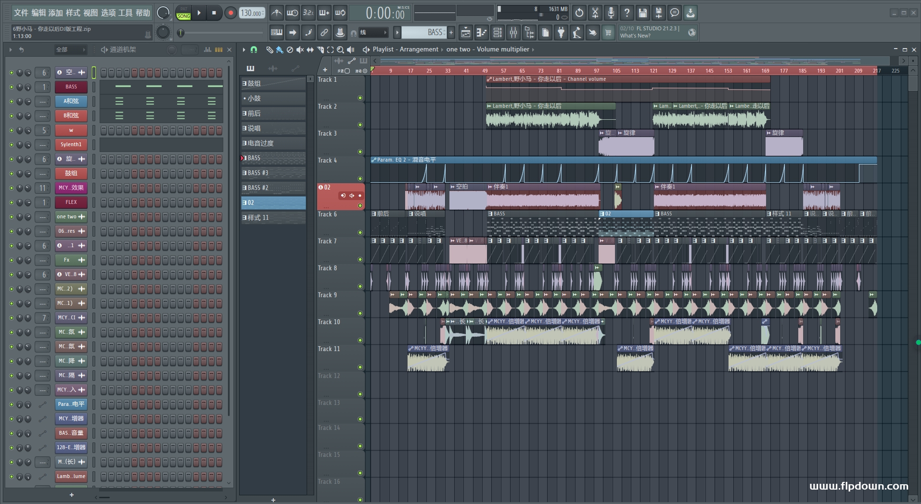The height and width of the screenshot is (504, 921).
Task: Open the shopping cart store icon
Action: pos(609,33)
